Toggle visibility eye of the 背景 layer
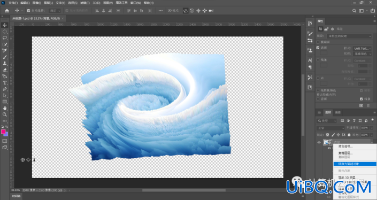377x200 pixels. (319, 142)
